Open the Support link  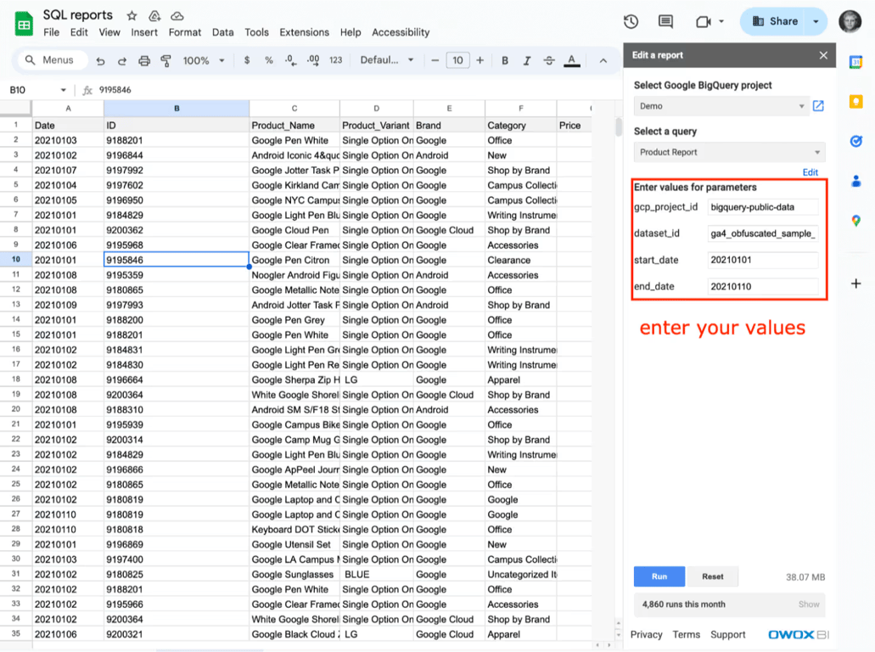point(727,635)
